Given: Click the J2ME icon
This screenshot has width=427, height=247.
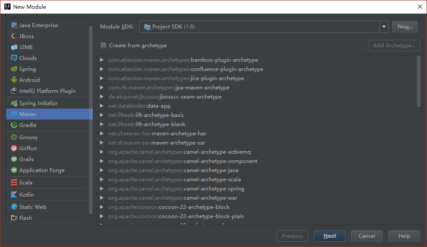Looking at the screenshot, I should coord(14,47).
